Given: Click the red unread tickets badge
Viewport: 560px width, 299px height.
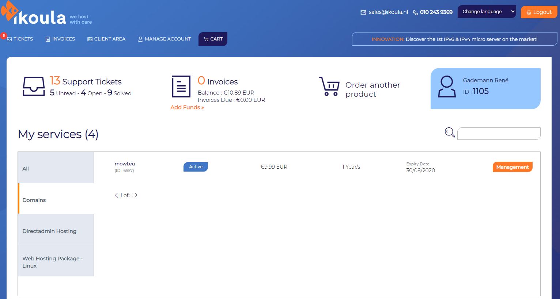Looking at the screenshot, I should point(4,36).
